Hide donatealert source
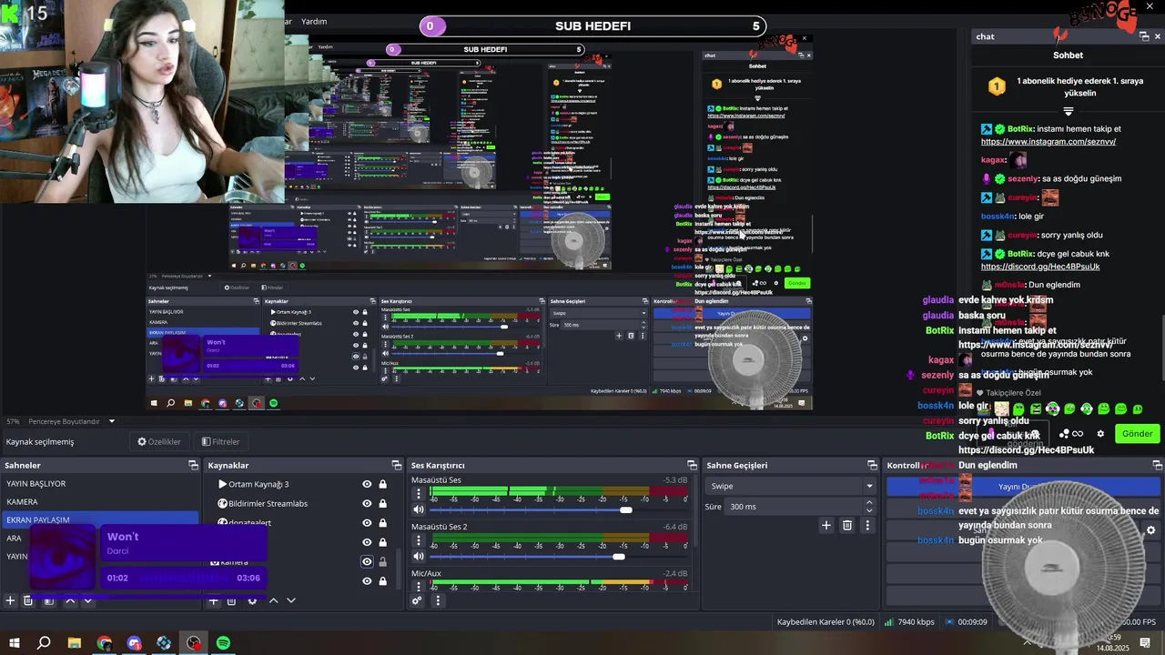Screen dimensions: 1165x655 pyautogui.click(x=367, y=522)
